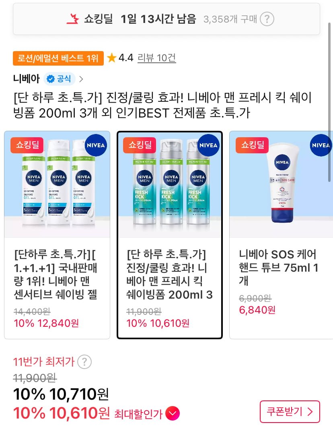Expand the 최대할인가 red chevron dropdown

click(173, 413)
